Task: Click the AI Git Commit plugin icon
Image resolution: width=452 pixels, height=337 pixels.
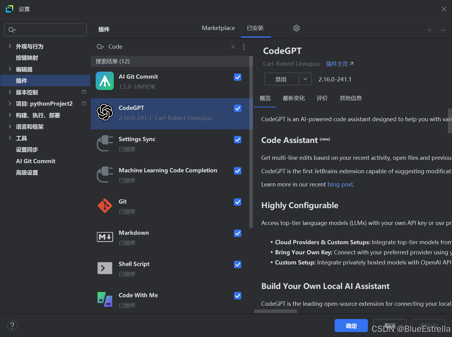Action: tap(105, 81)
